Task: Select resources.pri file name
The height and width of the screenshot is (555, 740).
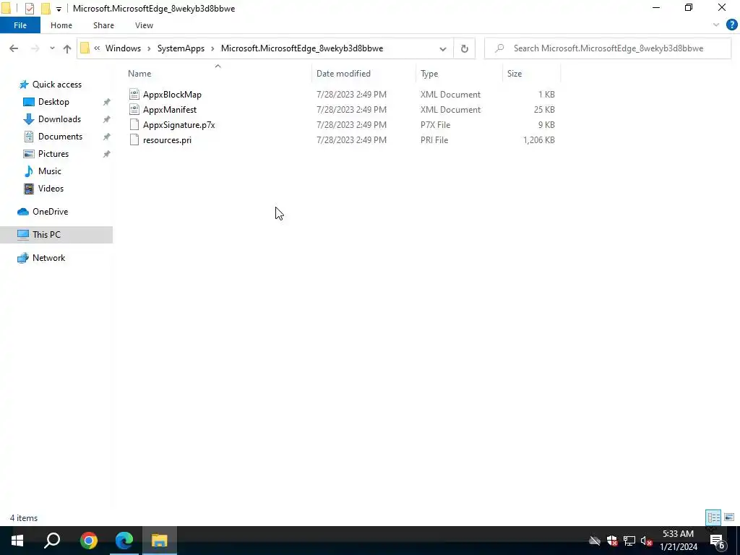Action: pyautogui.click(x=167, y=139)
